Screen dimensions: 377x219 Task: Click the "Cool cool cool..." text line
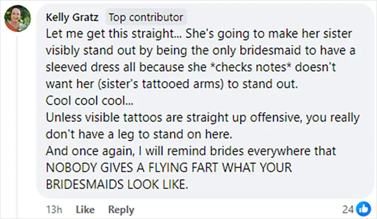(x=89, y=101)
